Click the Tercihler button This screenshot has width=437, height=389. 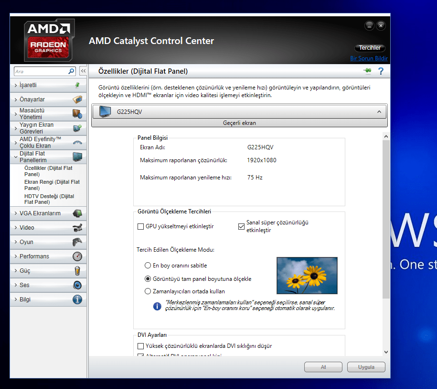pos(370,48)
